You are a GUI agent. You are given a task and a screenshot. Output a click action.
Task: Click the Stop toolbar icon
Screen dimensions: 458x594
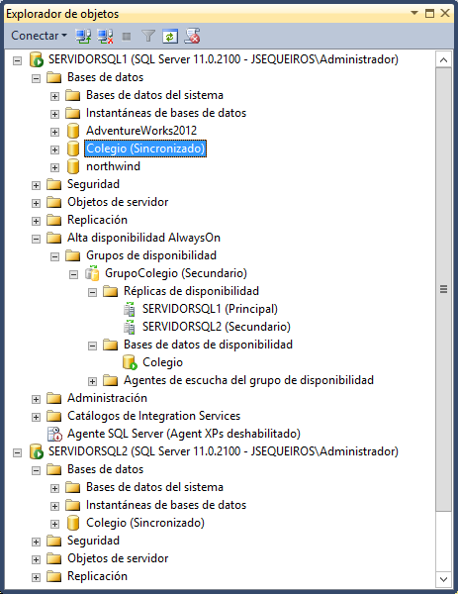coord(127,37)
